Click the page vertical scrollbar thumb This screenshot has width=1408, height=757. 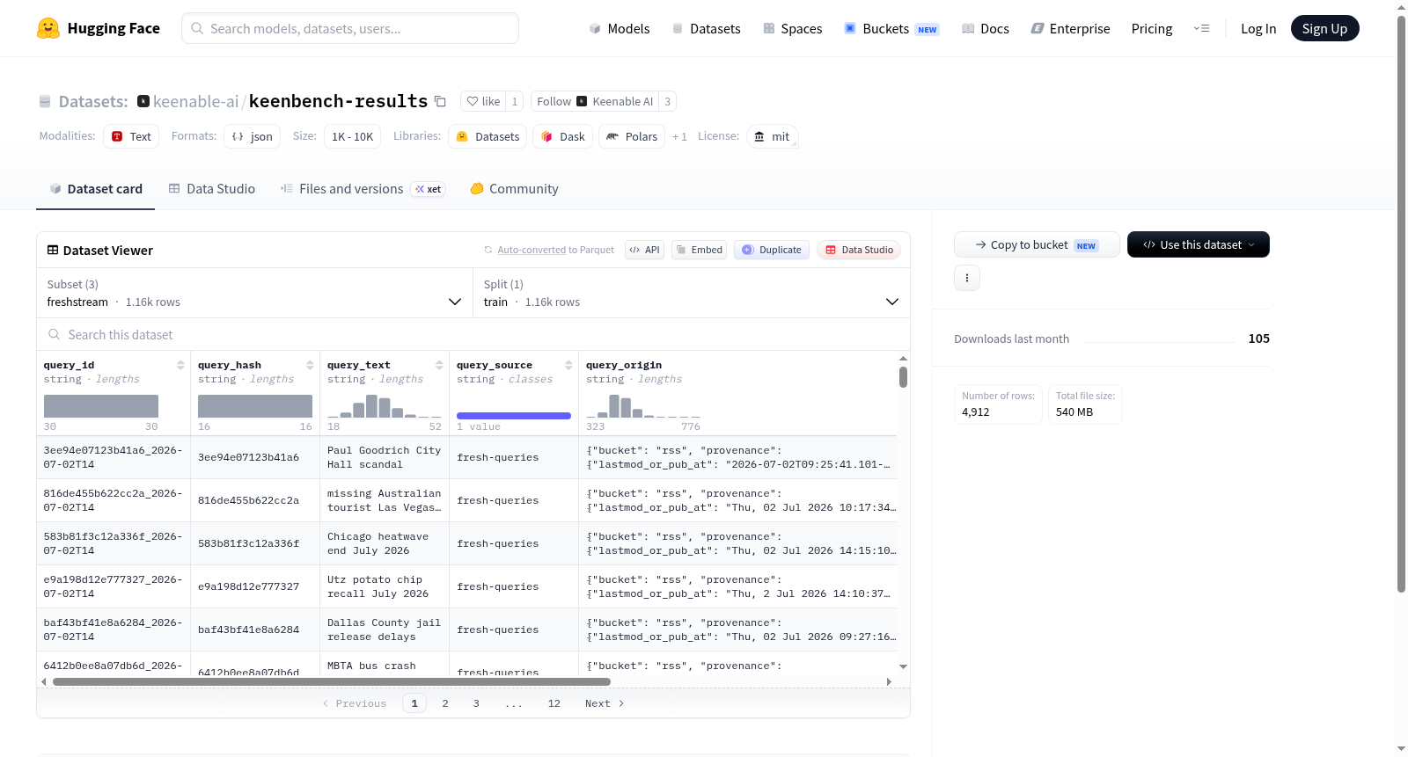(x=1401, y=303)
